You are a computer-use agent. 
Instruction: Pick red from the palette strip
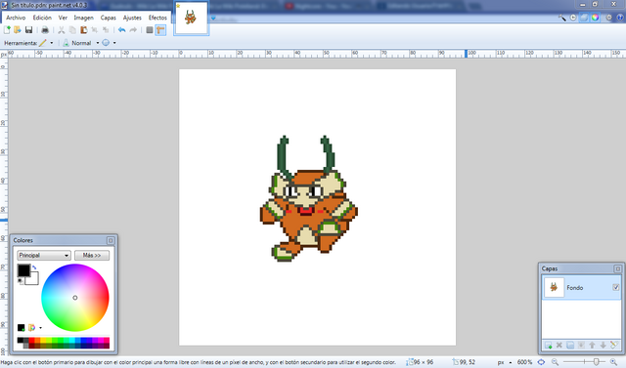(x=31, y=340)
